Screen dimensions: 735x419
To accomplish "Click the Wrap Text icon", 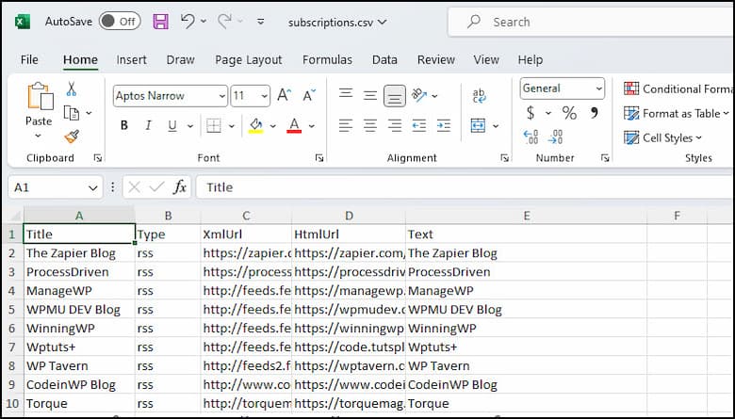I will (x=479, y=95).
